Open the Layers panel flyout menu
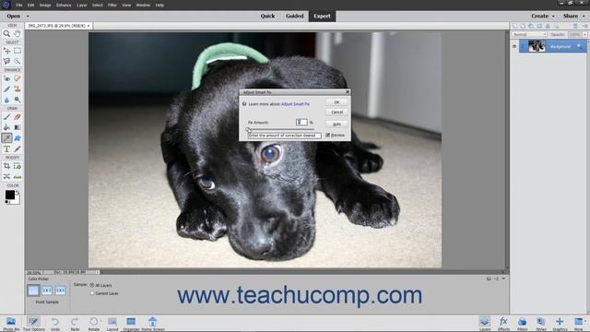 point(584,26)
